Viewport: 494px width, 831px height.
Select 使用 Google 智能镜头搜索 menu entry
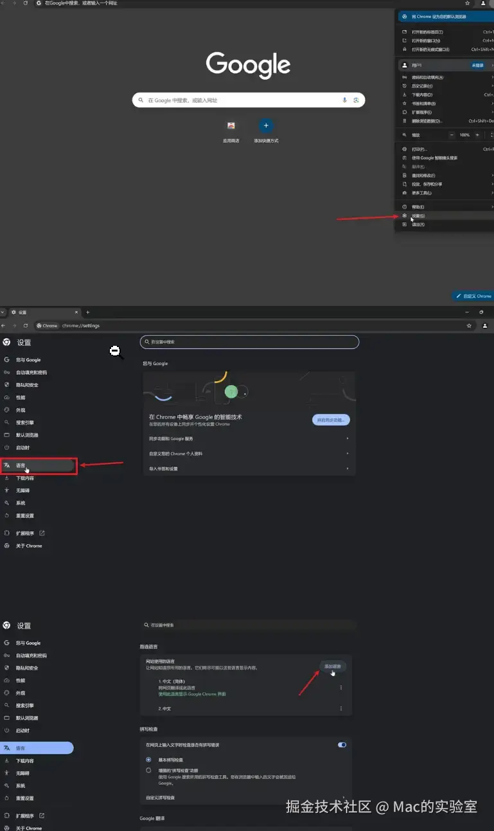click(x=446, y=158)
